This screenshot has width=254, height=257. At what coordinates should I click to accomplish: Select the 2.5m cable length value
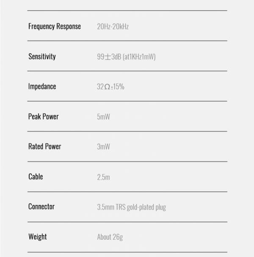103,177
